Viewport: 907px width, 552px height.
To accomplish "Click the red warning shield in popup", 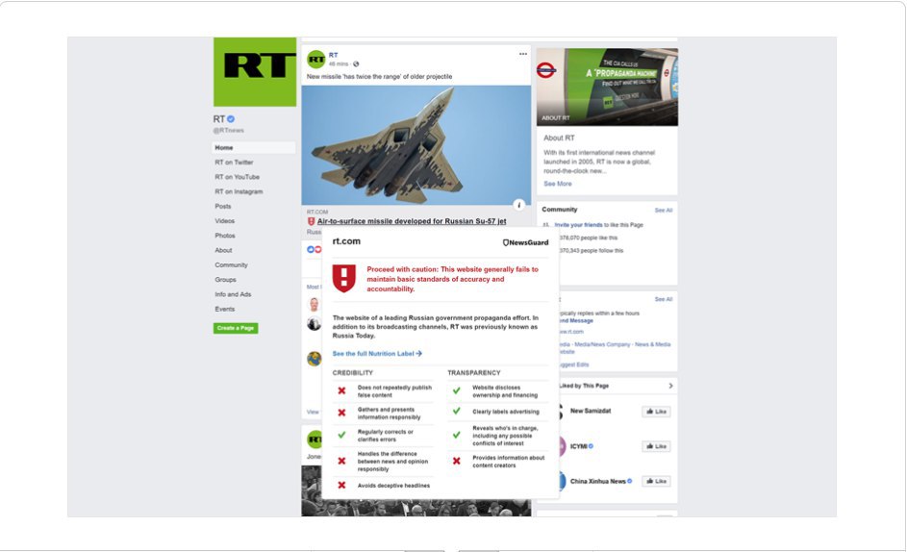I will tap(343, 278).
